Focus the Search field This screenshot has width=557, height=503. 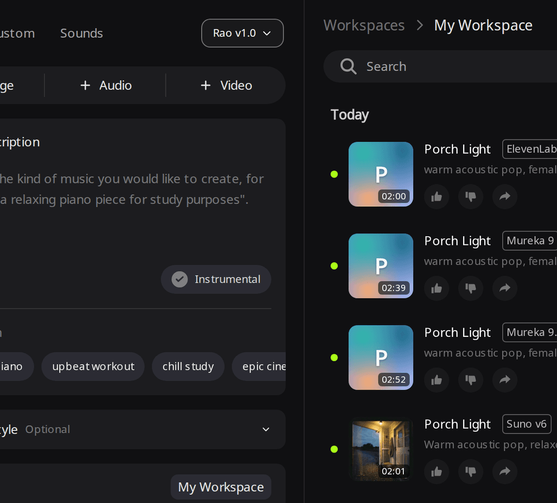[x=440, y=67]
